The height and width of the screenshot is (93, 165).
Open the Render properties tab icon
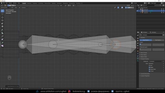(138, 38)
